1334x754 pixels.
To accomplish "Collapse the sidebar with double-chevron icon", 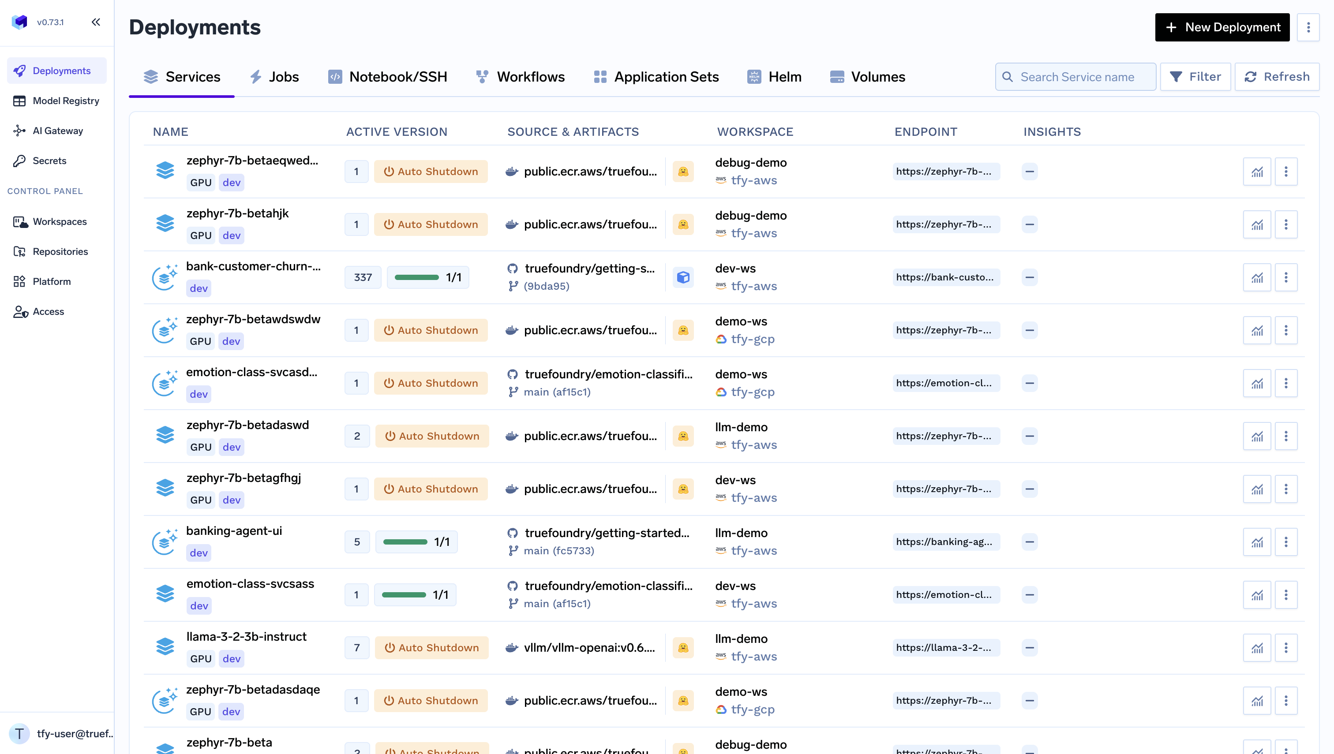I will [x=96, y=22].
